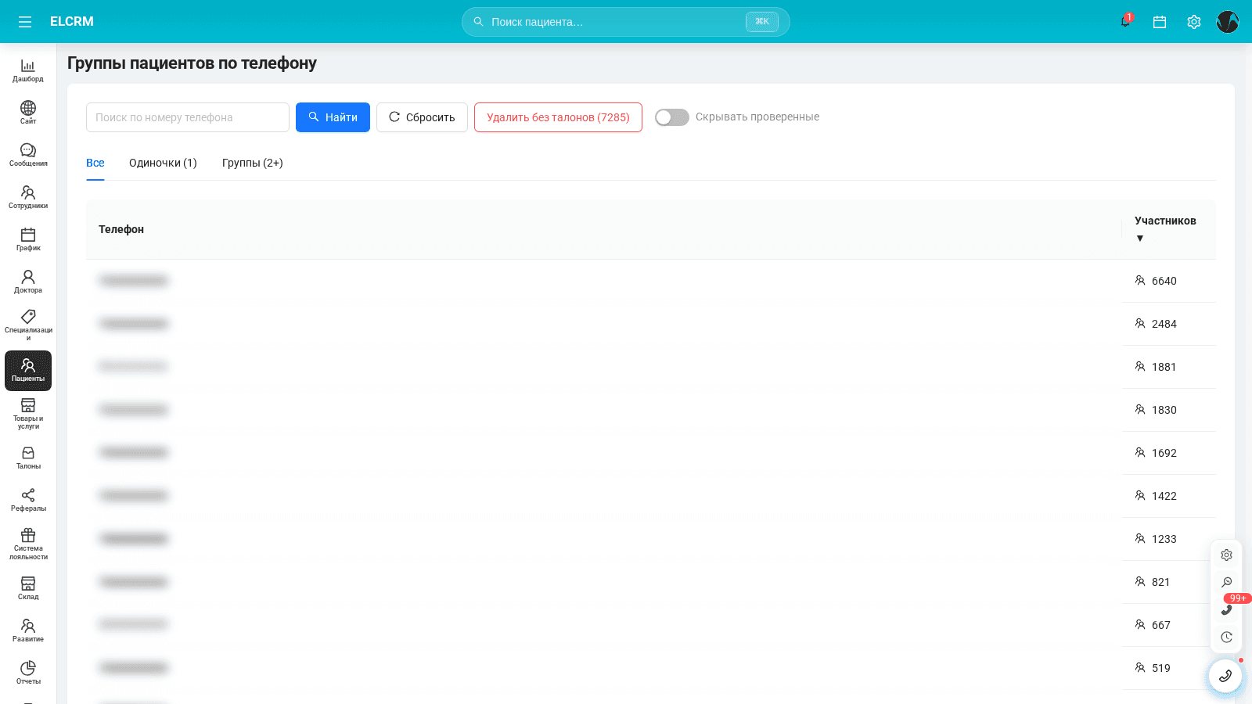Screen dimensions: 1252x704
Task: Toggle Скрывать проверенные switch
Action: pyautogui.click(x=672, y=117)
